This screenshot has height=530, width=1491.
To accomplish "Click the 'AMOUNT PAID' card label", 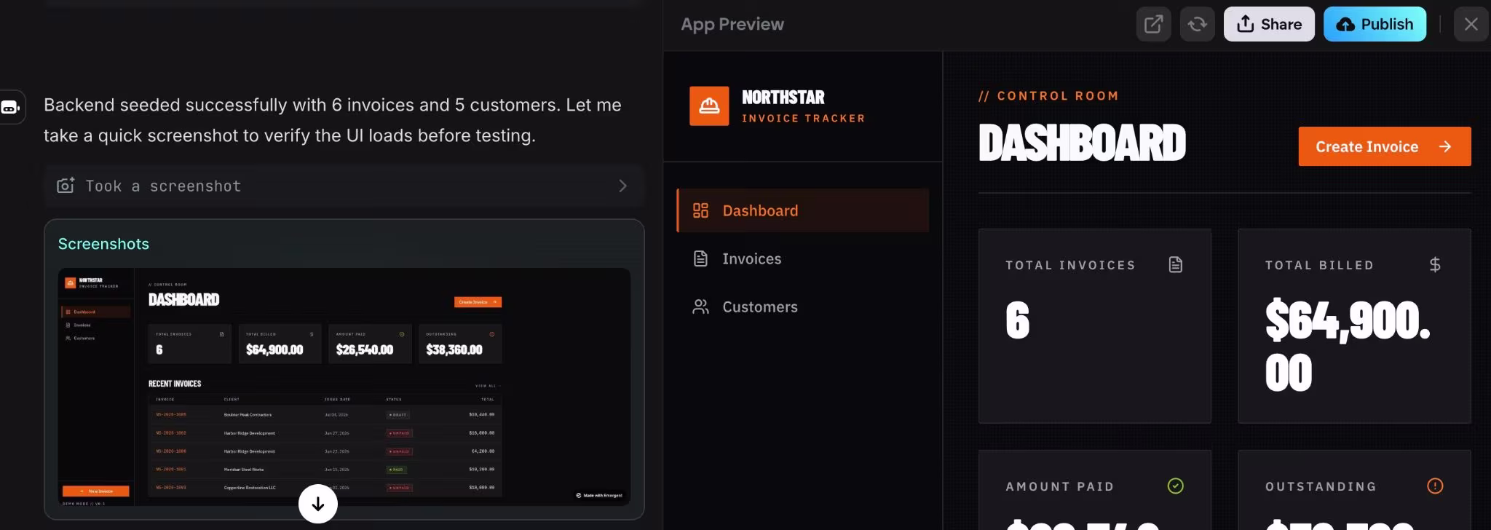I will [1060, 486].
